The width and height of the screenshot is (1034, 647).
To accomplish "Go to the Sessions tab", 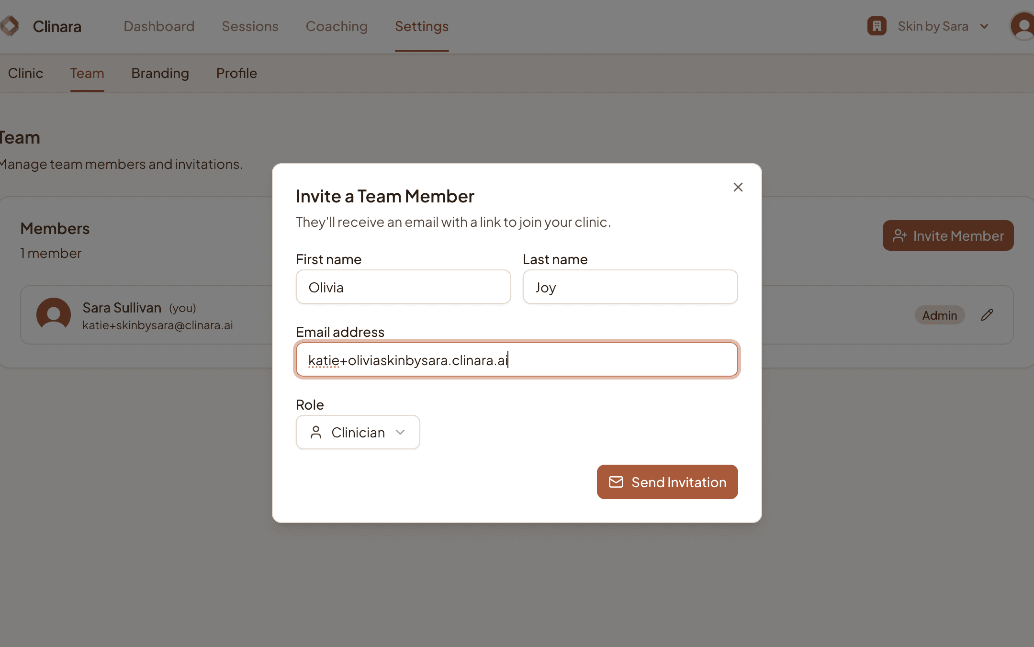I will click(250, 26).
